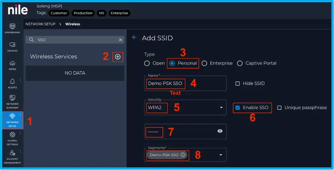
Task: Click the Wireless breadcrumb
Action: [x=72, y=24]
